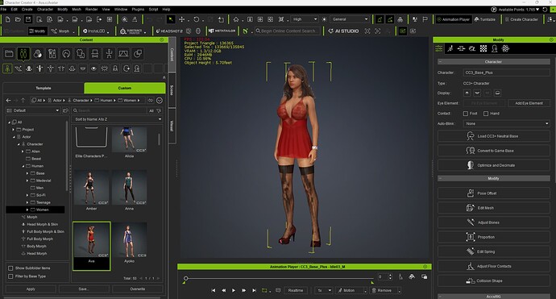The image size is (556, 299).
Task: Open Turntable view
Action: 485,19
